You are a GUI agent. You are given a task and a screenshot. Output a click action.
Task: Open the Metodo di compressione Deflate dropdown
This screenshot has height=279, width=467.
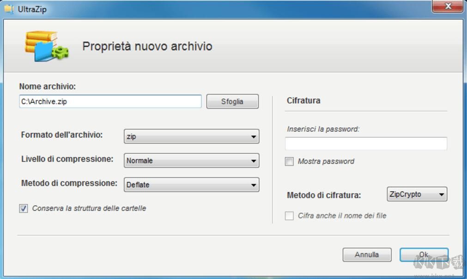(x=191, y=185)
